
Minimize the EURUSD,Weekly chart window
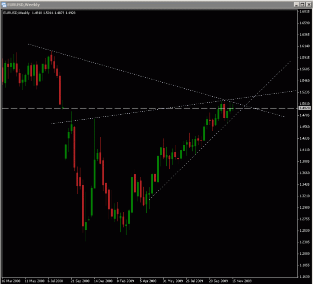tap(296, 5)
